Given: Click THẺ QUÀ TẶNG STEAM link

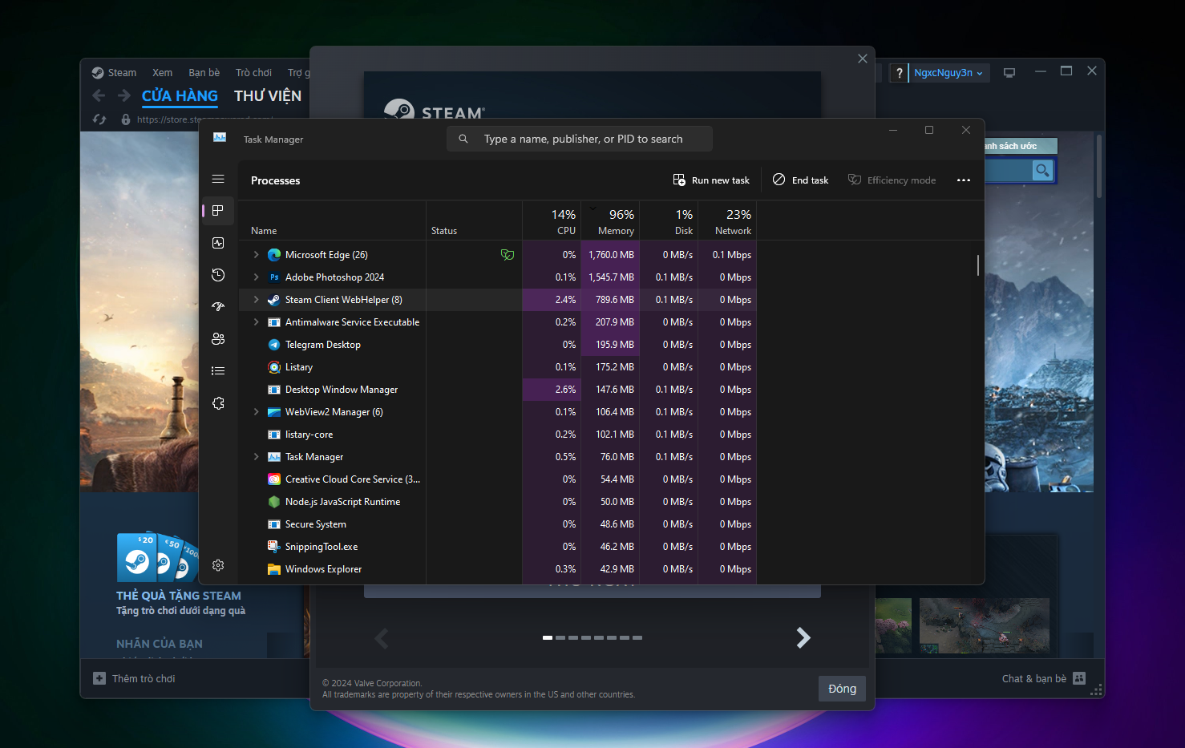Looking at the screenshot, I should 179,596.
